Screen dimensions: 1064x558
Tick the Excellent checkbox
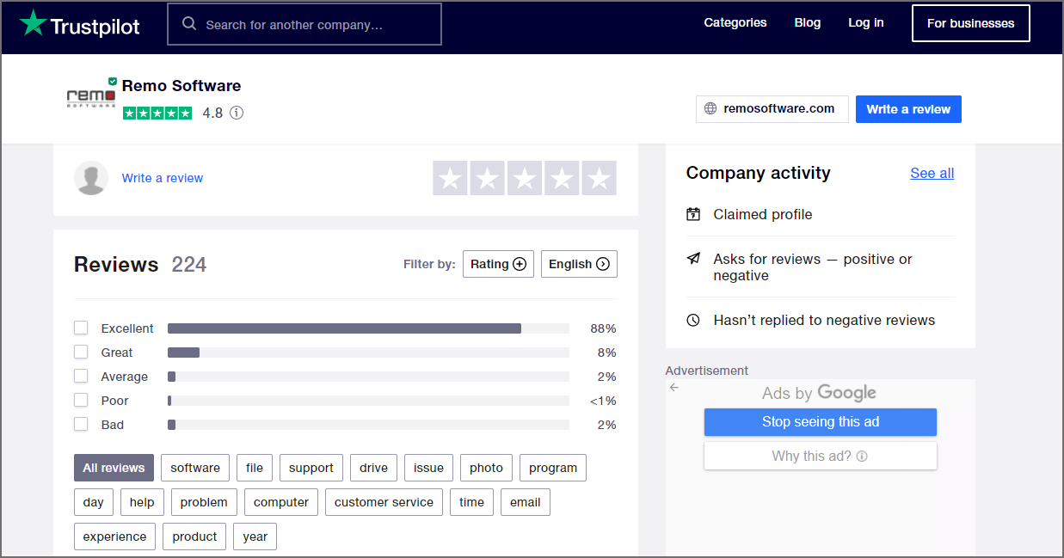pyautogui.click(x=81, y=328)
